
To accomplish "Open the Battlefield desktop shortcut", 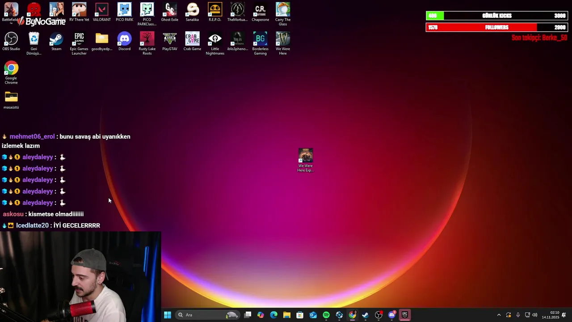I will point(11,12).
